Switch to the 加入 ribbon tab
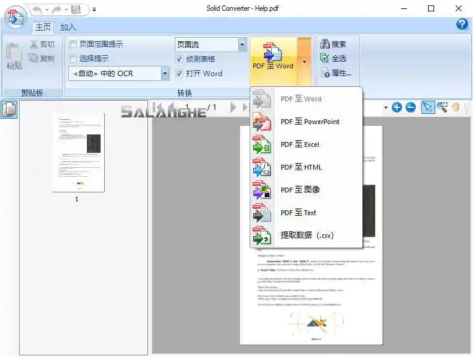 [x=68, y=27]
